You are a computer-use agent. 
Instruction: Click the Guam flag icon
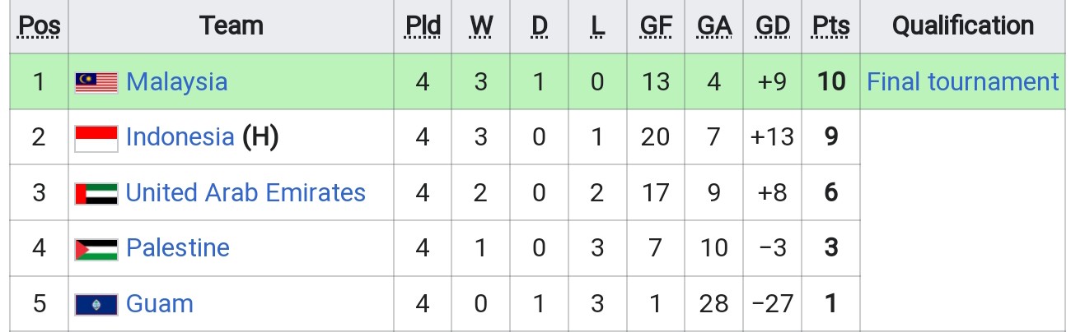point(96,305)
